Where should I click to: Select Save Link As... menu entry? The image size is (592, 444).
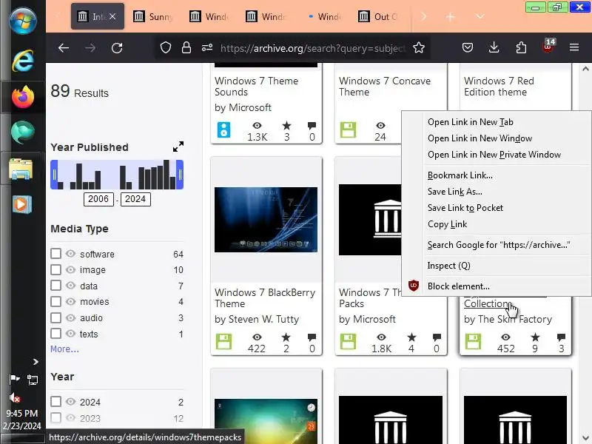pyautogui.click(x=454, y=192)
